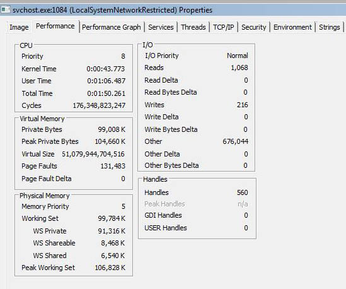Click the Other I/O count 676,044

click(236, 141)
